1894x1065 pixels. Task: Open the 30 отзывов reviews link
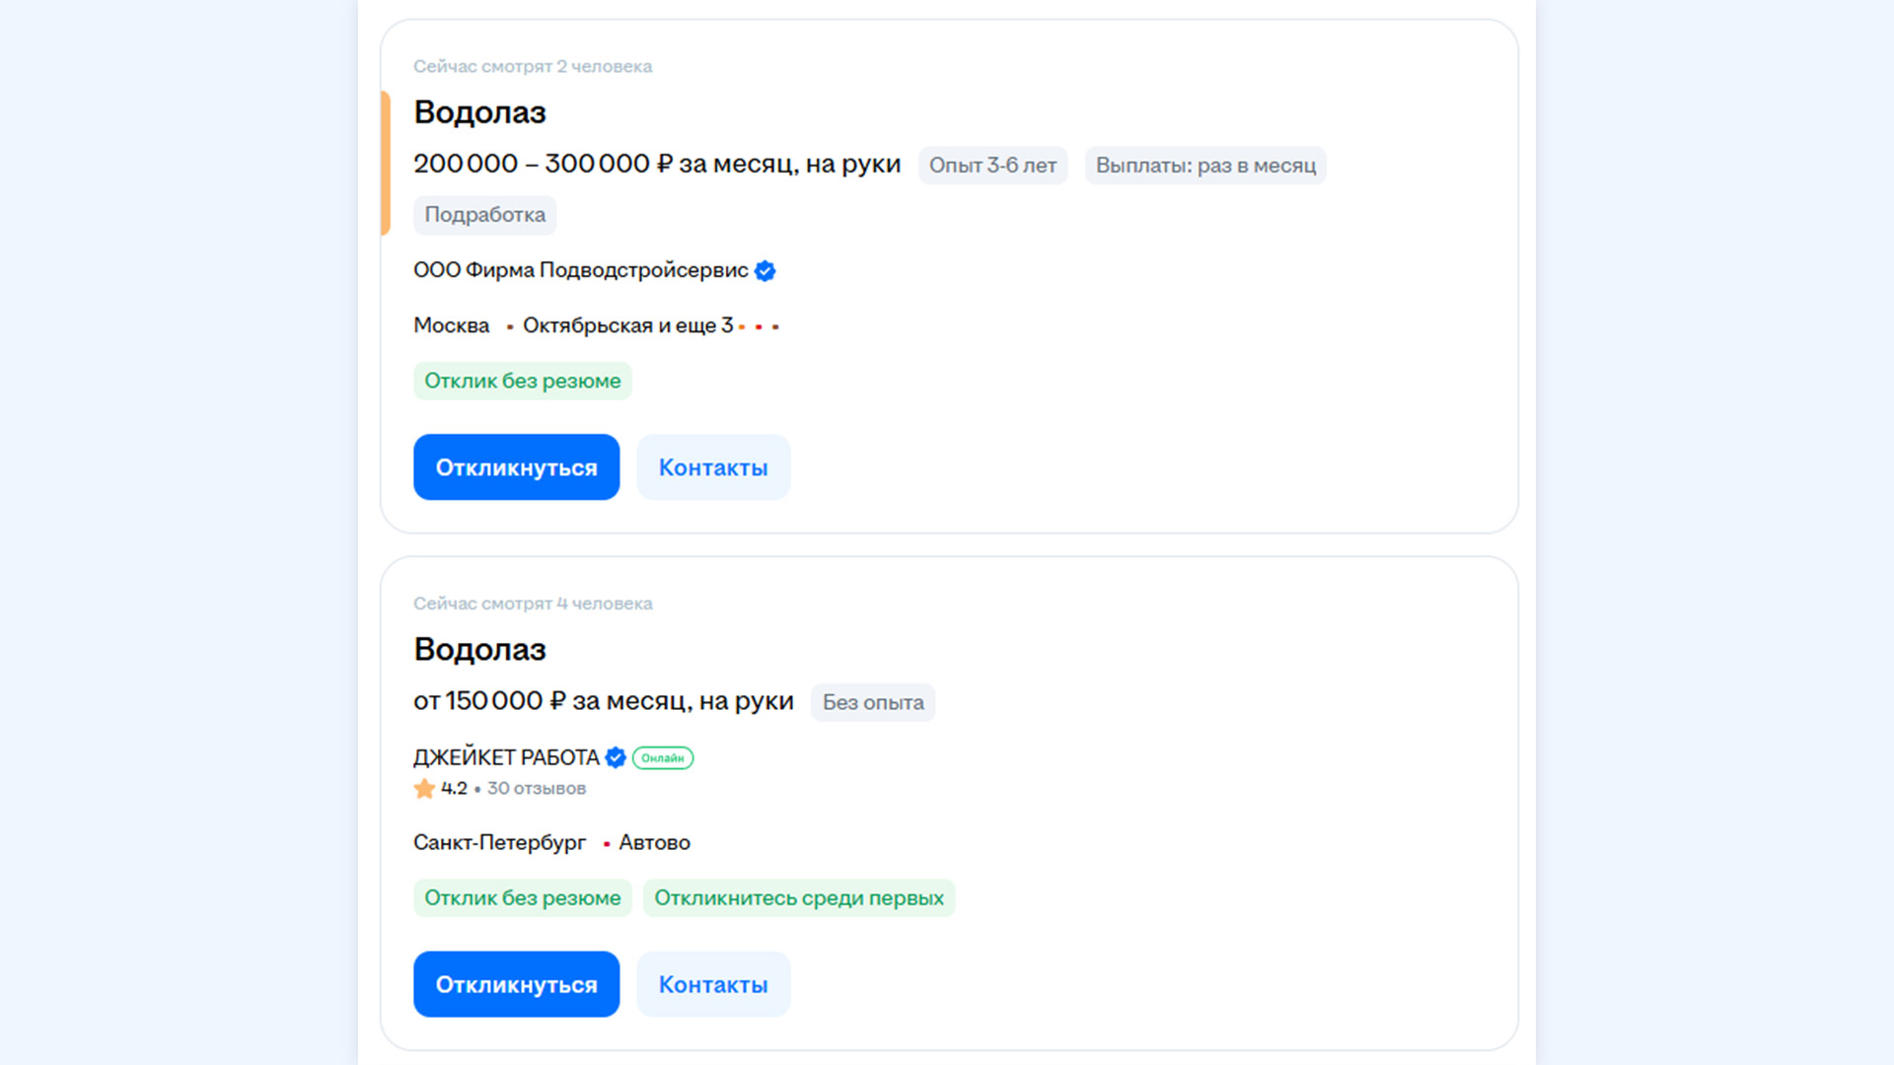(x=536, y=789)
